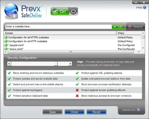Click the Help link text
This screenshot has width=149, height=119.
coord(139,7)
